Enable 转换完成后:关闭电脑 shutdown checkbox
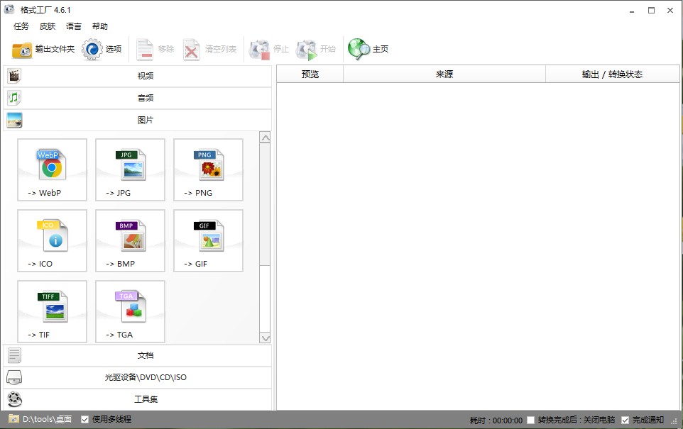 [x=530, y=420]
